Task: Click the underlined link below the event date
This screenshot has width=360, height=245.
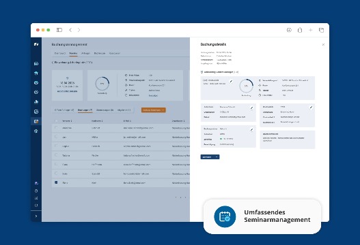Action: tap(67, 91)
